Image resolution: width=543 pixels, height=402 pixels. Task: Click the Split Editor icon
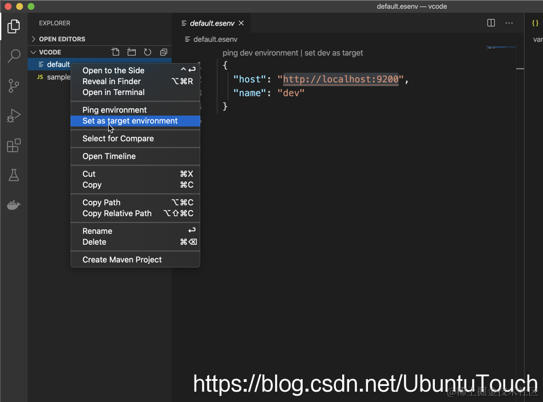(x=491, y=23)
